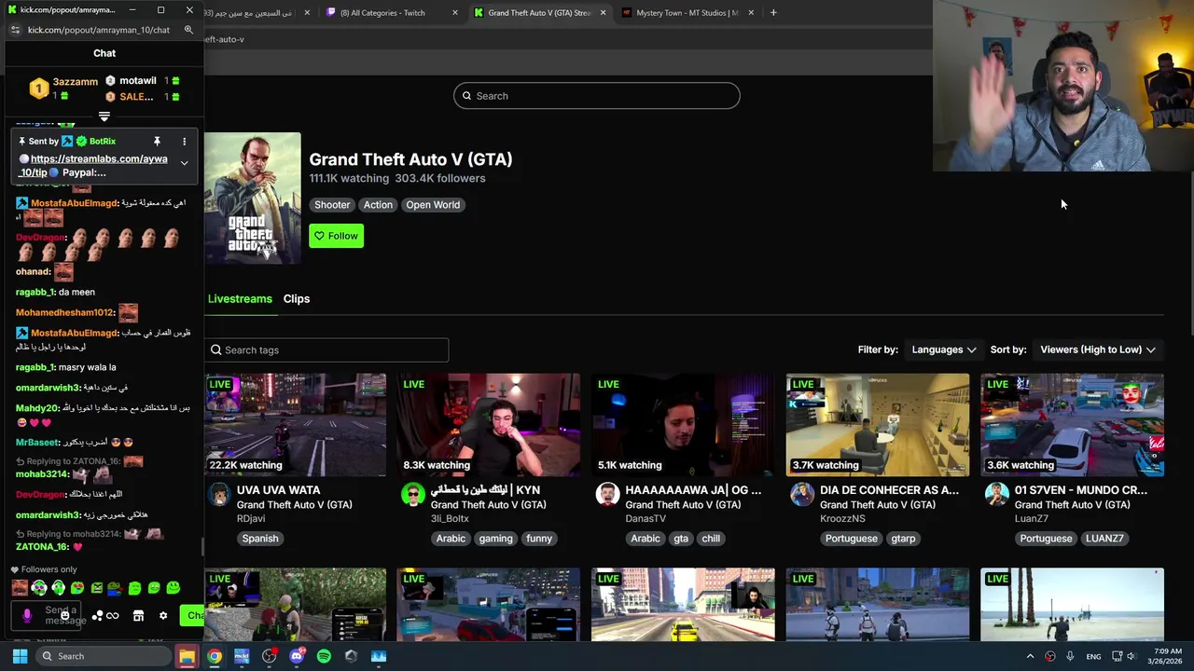Viewport: 1194px width, 671px height.
Task: Open the Languages filter dropdown
Action: pos(944,349)
